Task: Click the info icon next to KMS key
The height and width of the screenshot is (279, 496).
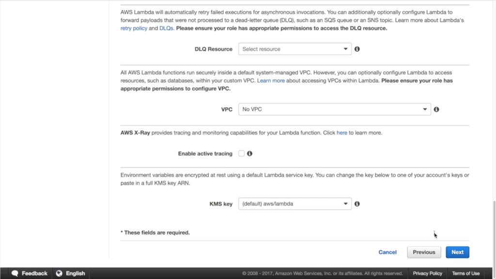Action: 357,204
